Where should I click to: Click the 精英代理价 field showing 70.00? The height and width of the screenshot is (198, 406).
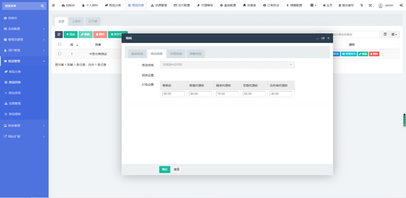(227, 94)
